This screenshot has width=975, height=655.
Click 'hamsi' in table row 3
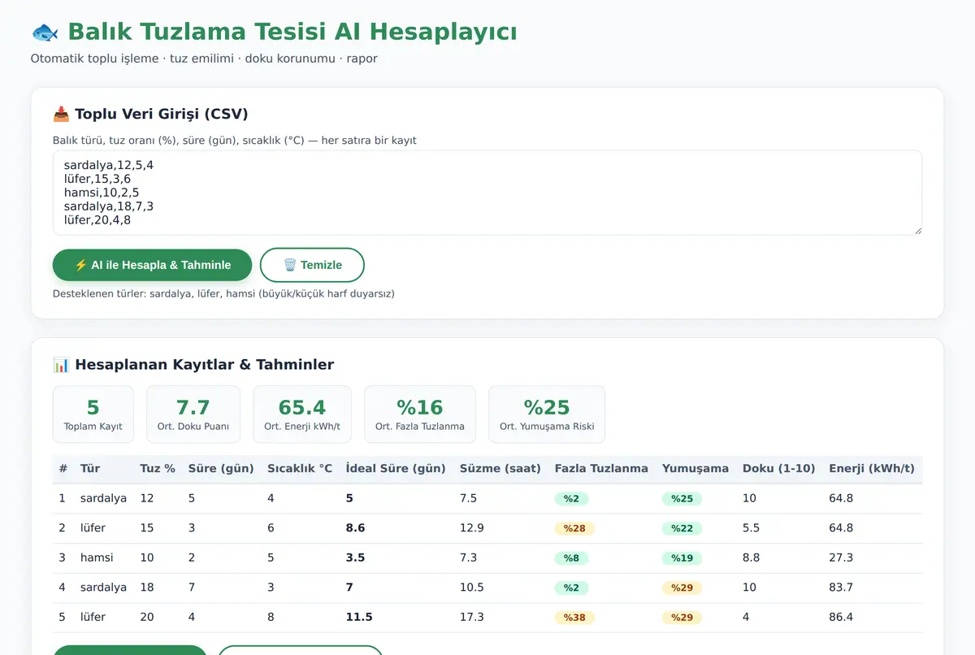97,557
